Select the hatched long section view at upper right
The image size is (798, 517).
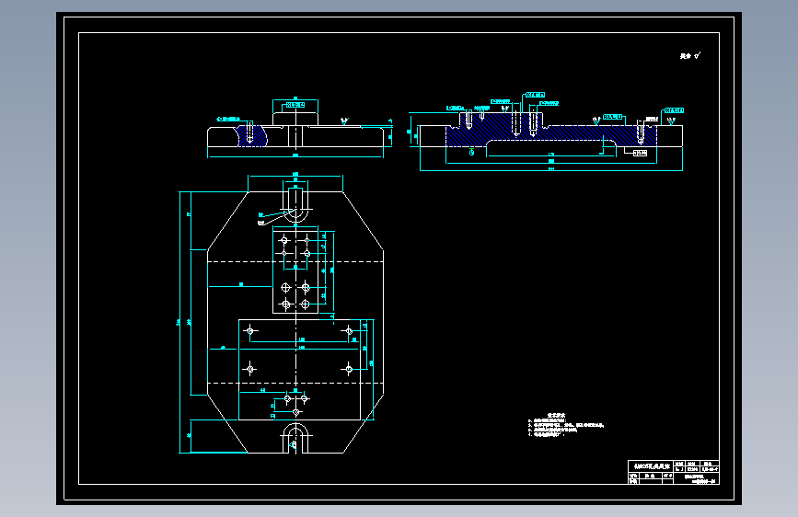click(550, 130)
